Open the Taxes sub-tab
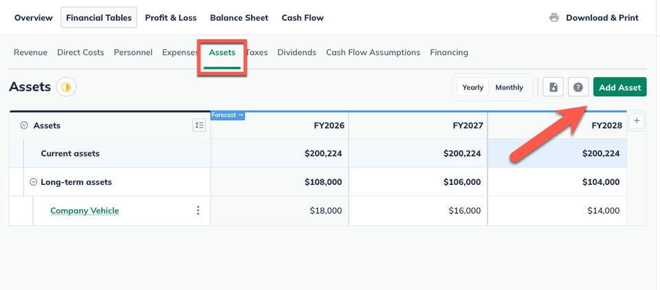The width and height of the screenshot is (660, 290). (x=257, y=53)
